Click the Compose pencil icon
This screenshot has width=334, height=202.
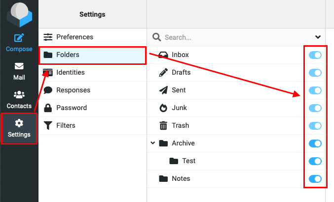click(19, 38)
